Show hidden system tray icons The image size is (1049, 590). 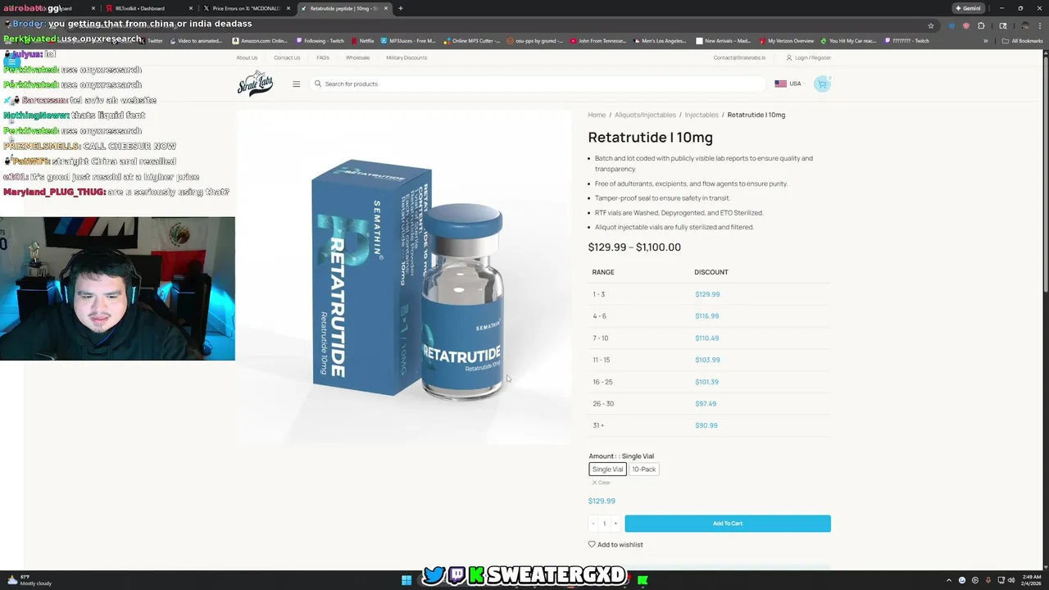coord(949,580)
